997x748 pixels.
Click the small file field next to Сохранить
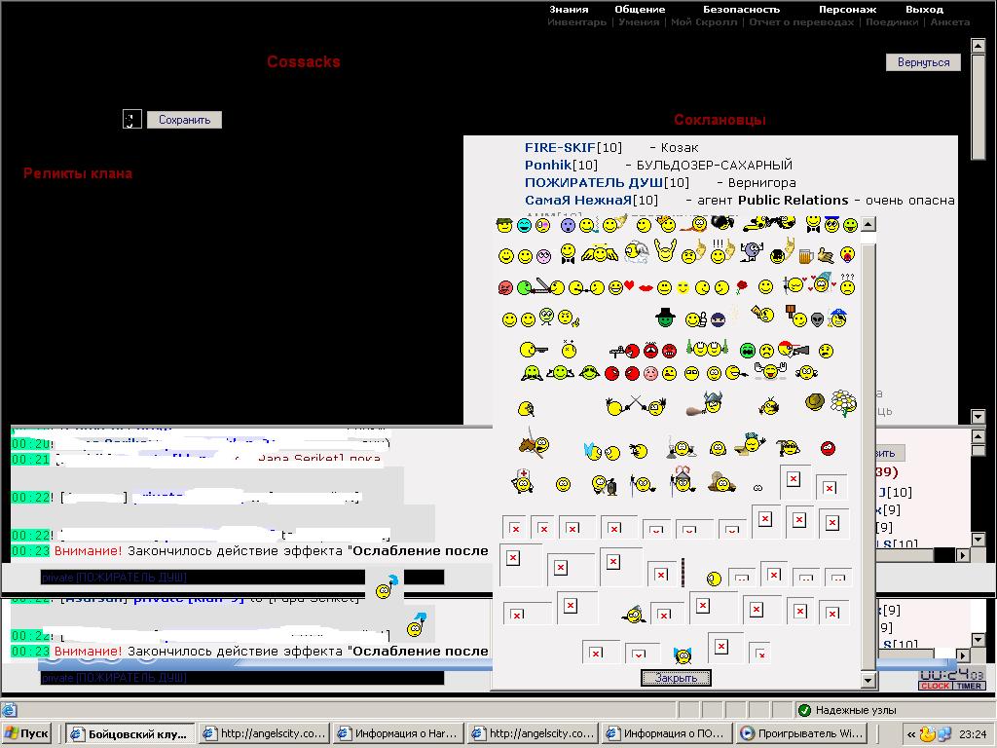[x=132, y=119]
